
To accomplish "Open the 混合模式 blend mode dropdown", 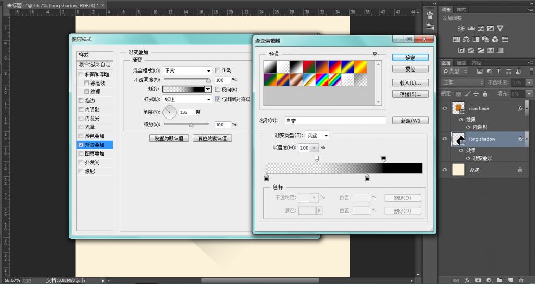I will click(x=187, y=70).
